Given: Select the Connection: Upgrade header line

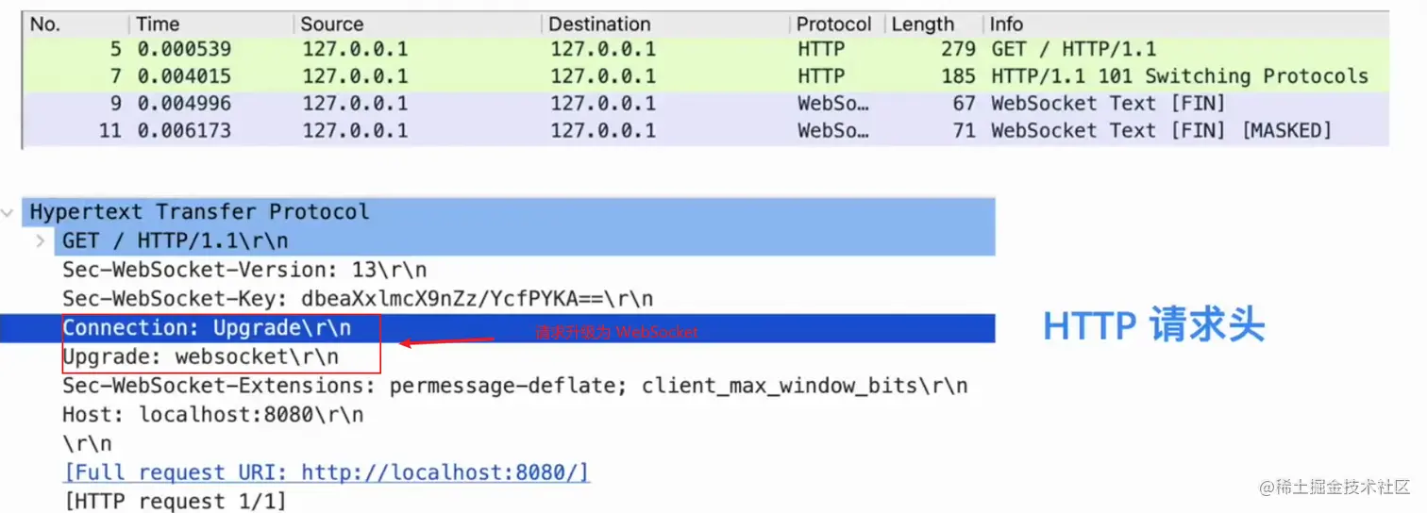Looking at the screenshot, I should pyautogui.click(x=497, y=328).
